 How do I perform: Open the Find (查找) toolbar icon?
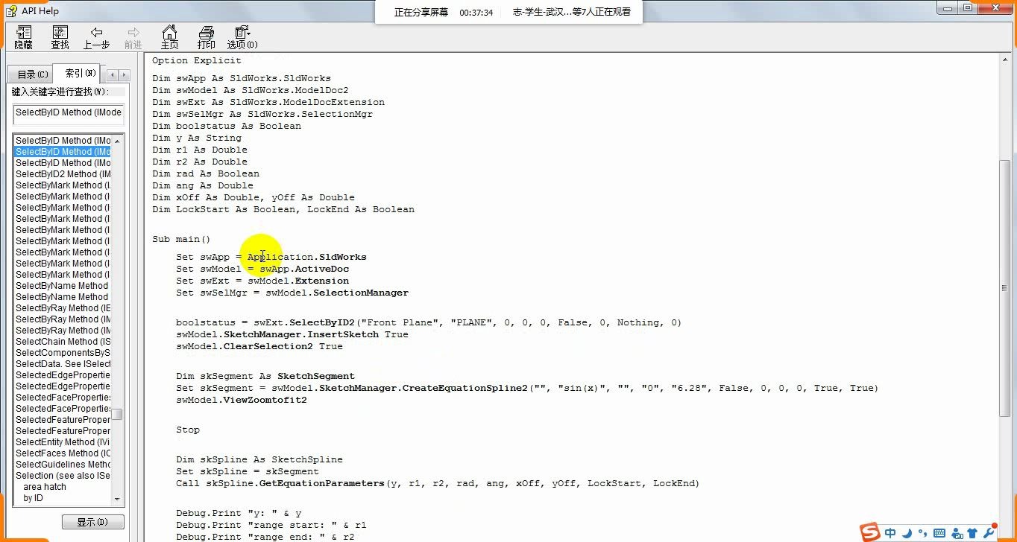(x=60, y=37)
